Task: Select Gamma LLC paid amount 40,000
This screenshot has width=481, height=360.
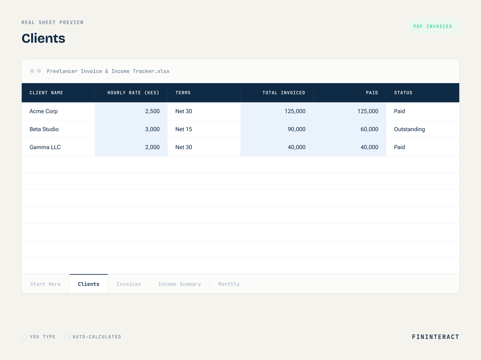Action: tap(350, 147)
